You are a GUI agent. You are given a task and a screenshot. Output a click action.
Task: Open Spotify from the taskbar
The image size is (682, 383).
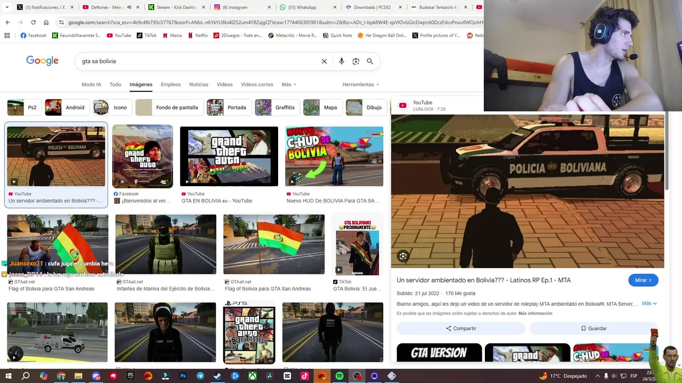pyautogui.click(x=339, y=376)
